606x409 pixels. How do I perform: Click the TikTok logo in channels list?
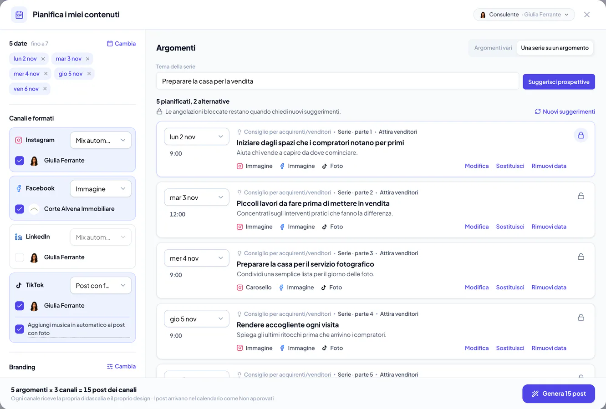click(x=19, y=285)
